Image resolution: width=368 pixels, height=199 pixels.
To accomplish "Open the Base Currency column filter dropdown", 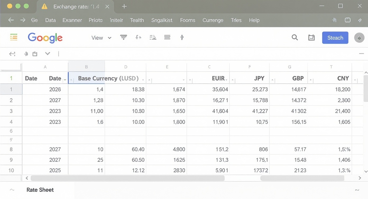I will (143, 79).
